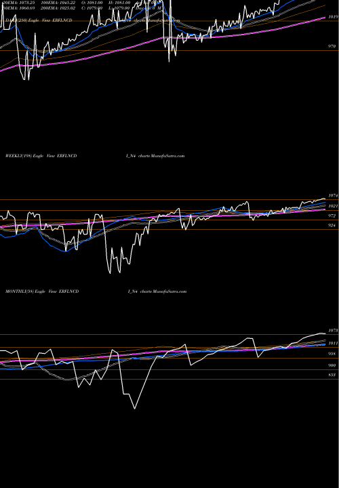Image resolution: width=339 pixels, height=488 pixels.
Task: Click the 1021 price label on weekly chart
Action: [333, 206]
